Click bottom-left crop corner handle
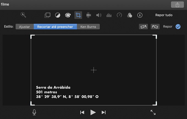This screenshot has height=119, width=187. tap(32, 104)
